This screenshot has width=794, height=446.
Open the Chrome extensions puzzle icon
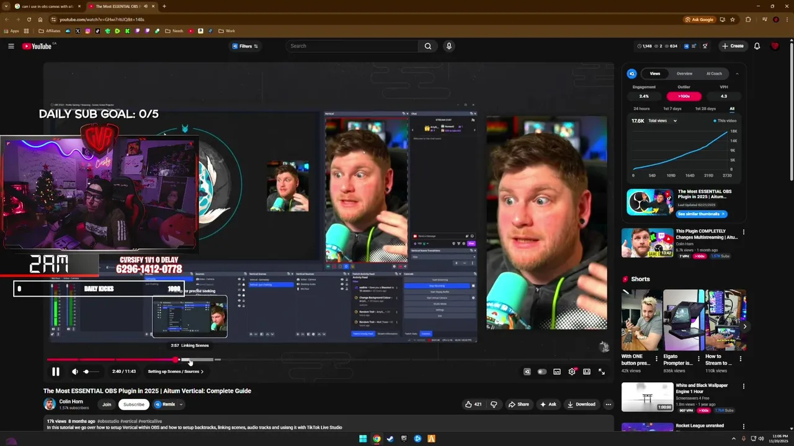(748, 19)
